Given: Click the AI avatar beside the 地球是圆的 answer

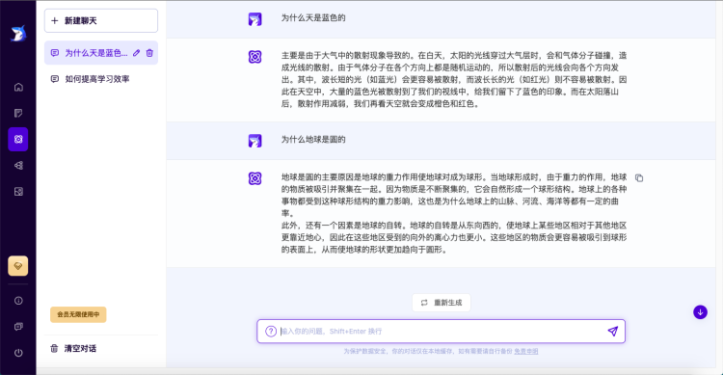Looking at the screenshot, I should [x=255, y=178].
